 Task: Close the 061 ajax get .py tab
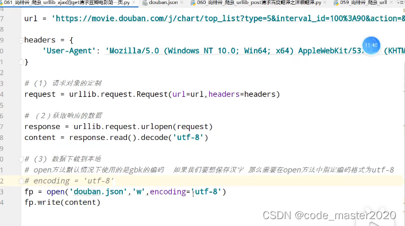(x=133, y=2)
